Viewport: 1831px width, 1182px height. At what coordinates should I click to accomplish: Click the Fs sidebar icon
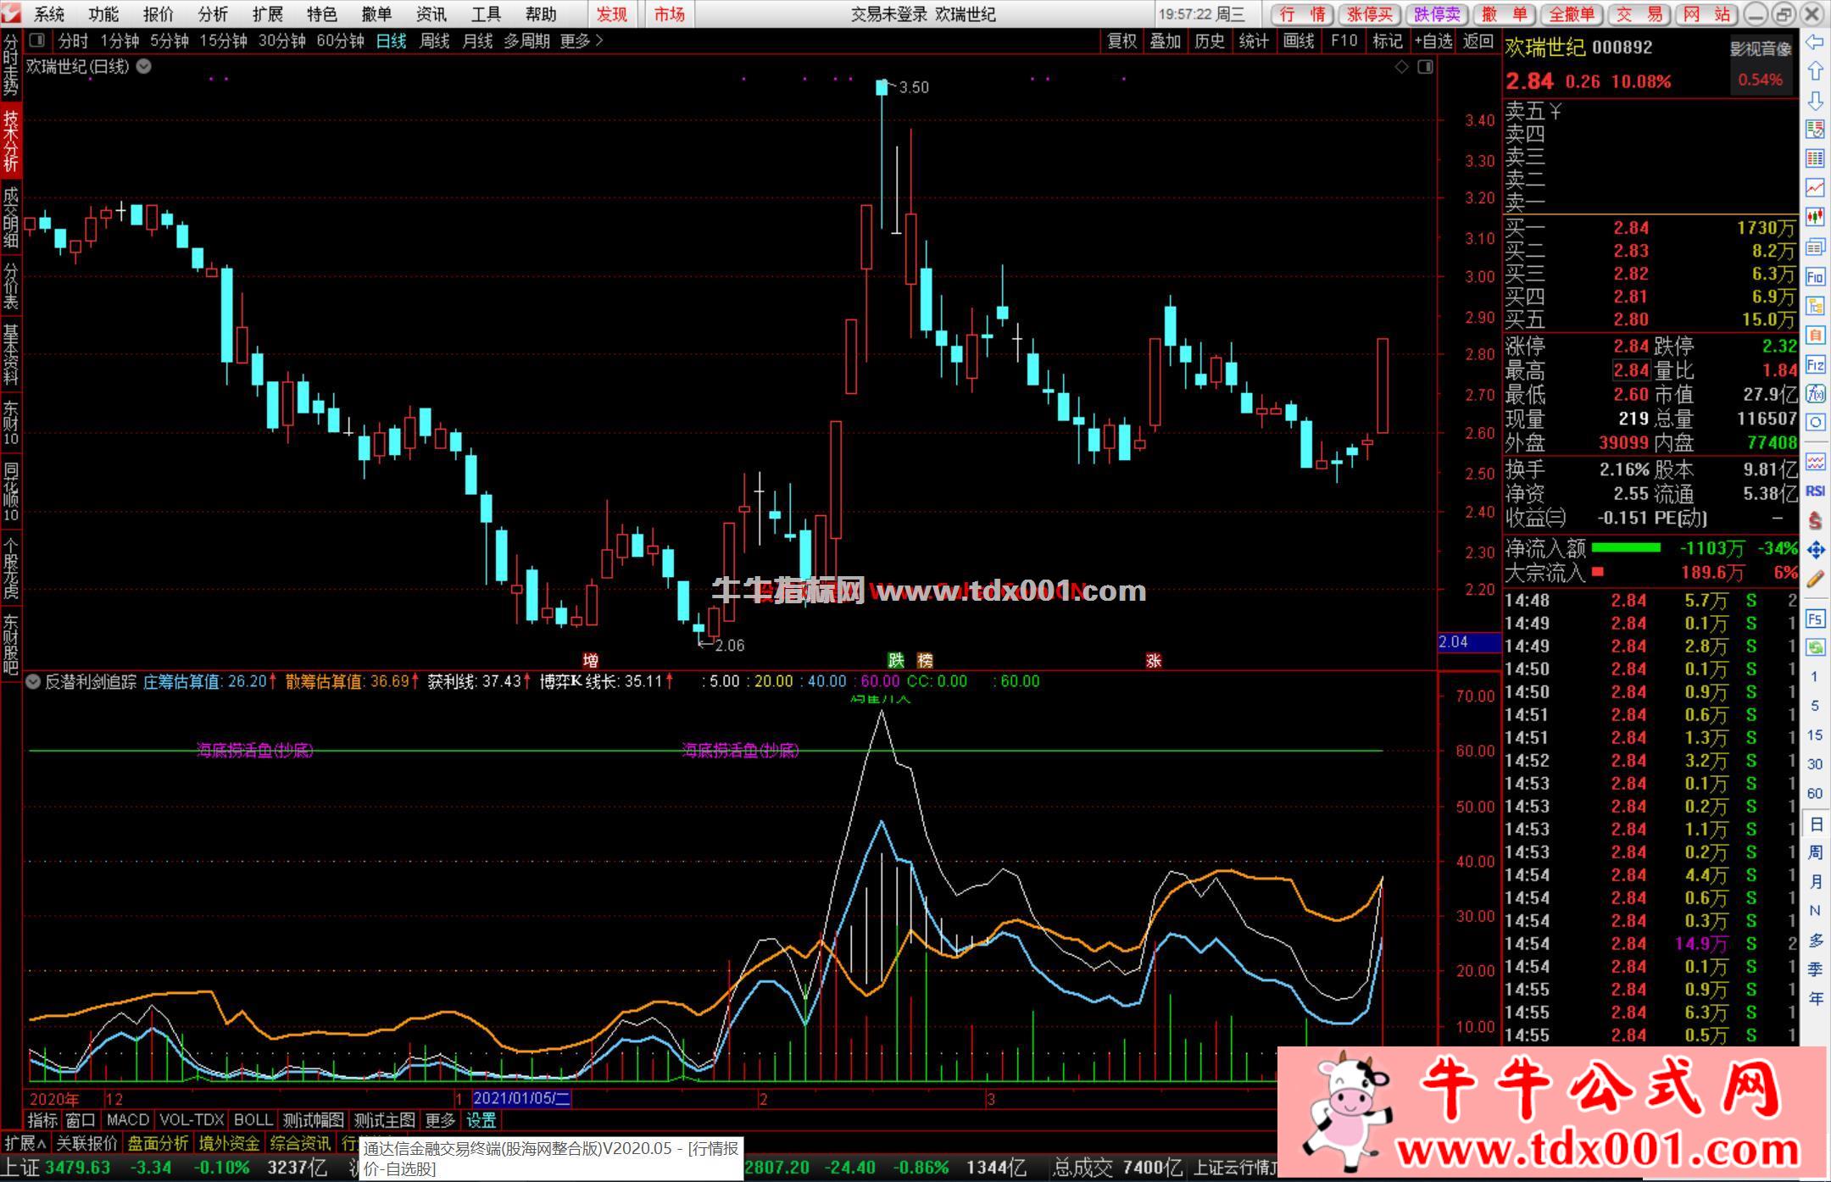click(x=1815, y=619)
